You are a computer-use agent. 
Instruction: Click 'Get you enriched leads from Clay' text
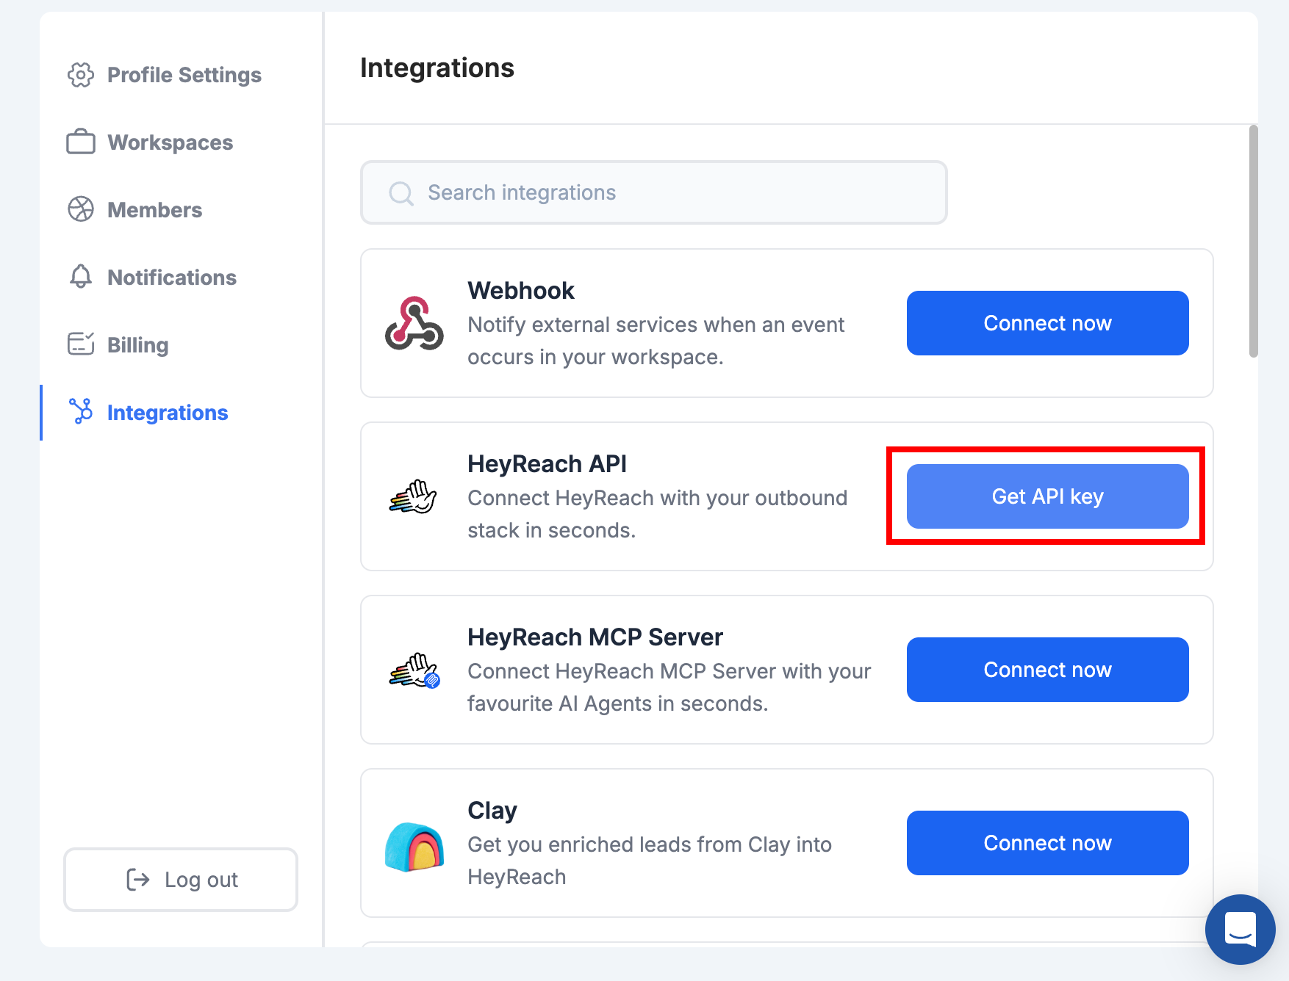(650, 861)
